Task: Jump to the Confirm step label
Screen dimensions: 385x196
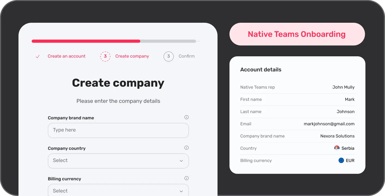Action: click(187, 56)
